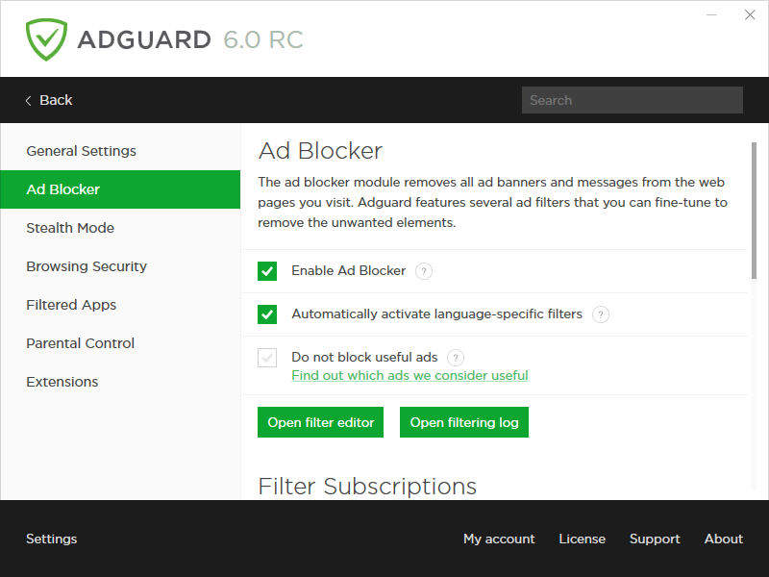Click the Adguard shield logo
Image resolution: width=769 pixels, height=577 pixels.
pyautogui.click(x=46, y=39)
